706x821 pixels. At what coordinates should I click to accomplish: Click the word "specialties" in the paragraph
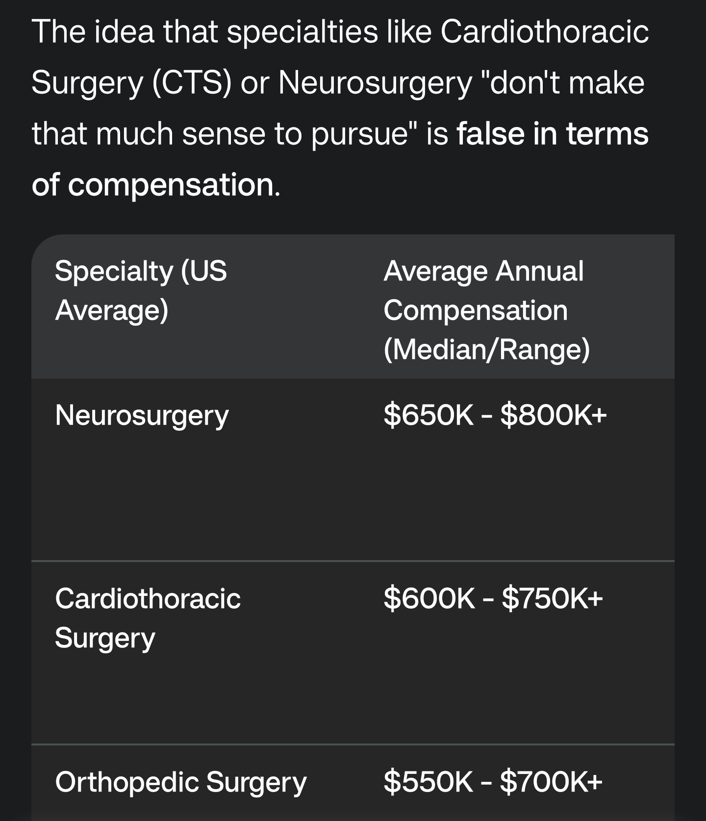pos(303,31)
